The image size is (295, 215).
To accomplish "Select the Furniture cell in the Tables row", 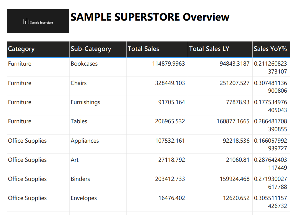I will coord(20,121).
